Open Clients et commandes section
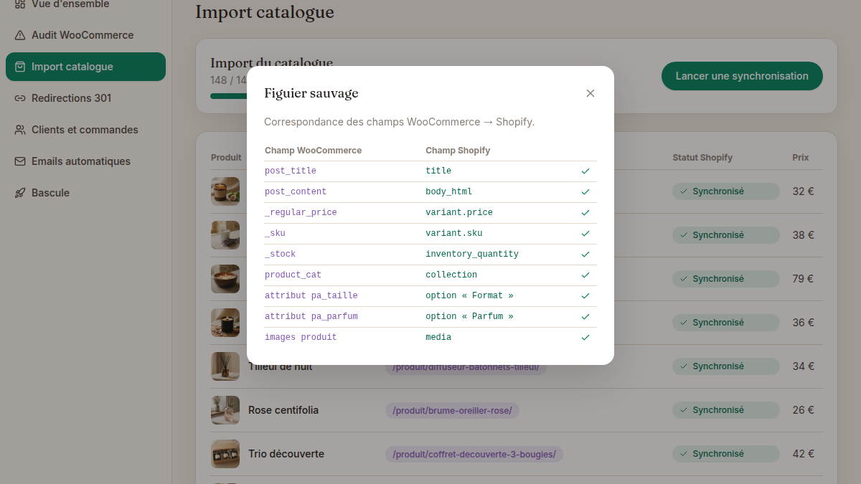This screenshot has width=861, height=484. click(x=85, y=130)
